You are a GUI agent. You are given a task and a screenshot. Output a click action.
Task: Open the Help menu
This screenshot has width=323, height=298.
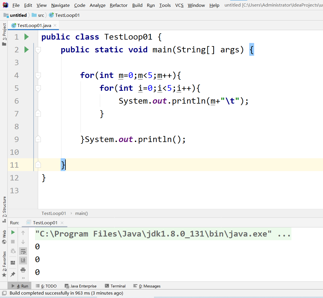[215, 5]
